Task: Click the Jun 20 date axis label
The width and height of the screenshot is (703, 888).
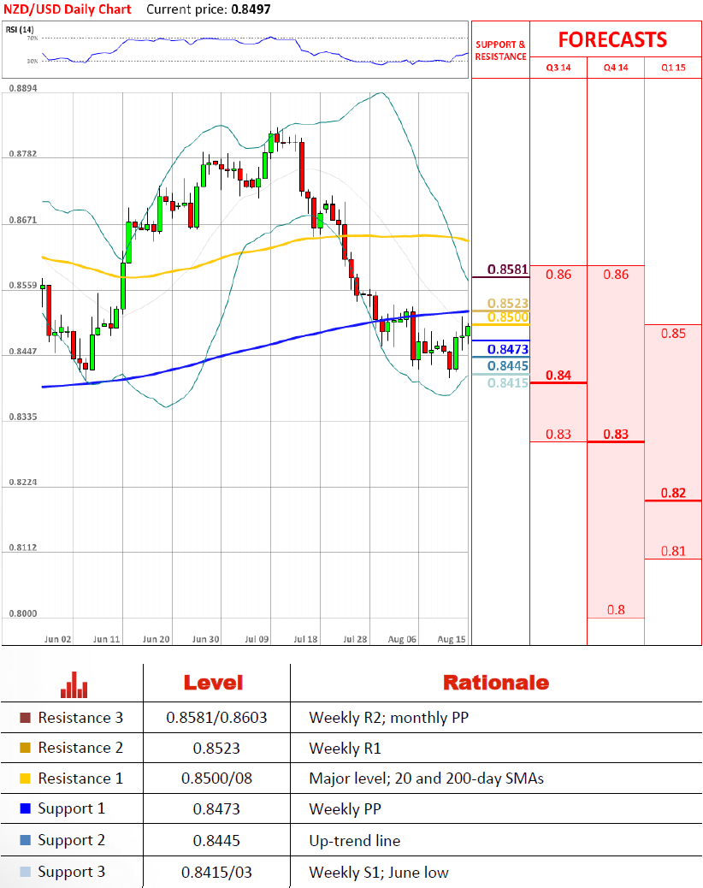Action: coord(157,639)
